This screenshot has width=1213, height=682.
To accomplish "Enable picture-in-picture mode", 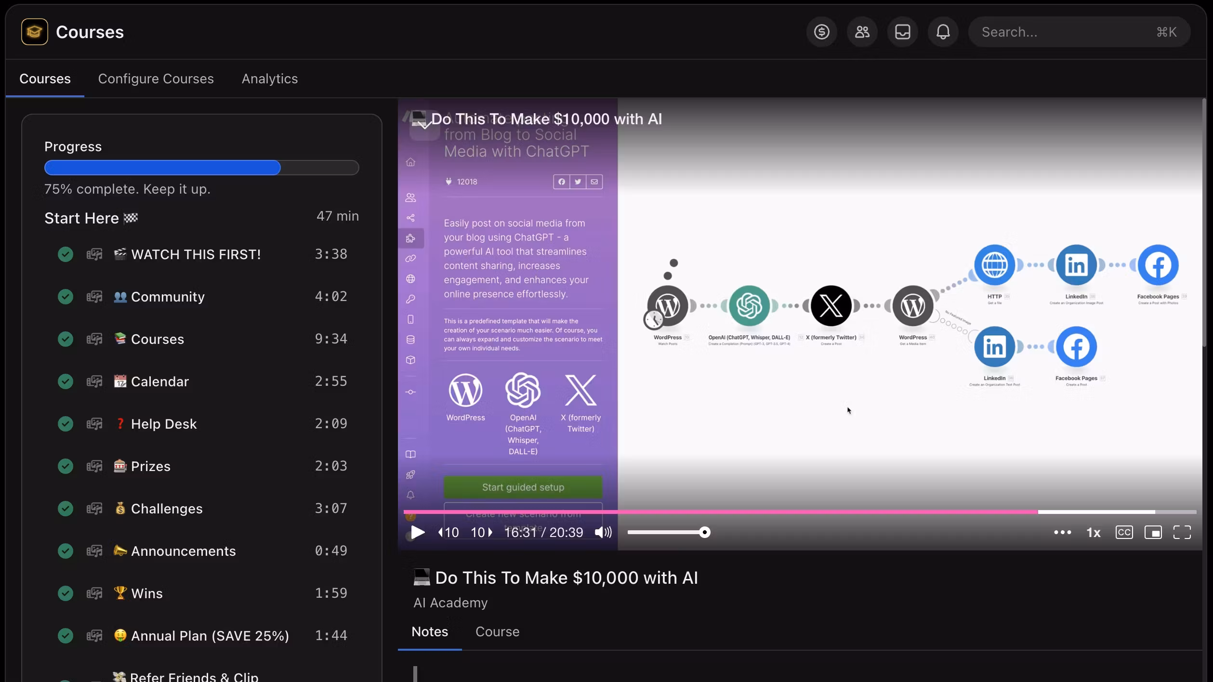I will (1153, 532).
